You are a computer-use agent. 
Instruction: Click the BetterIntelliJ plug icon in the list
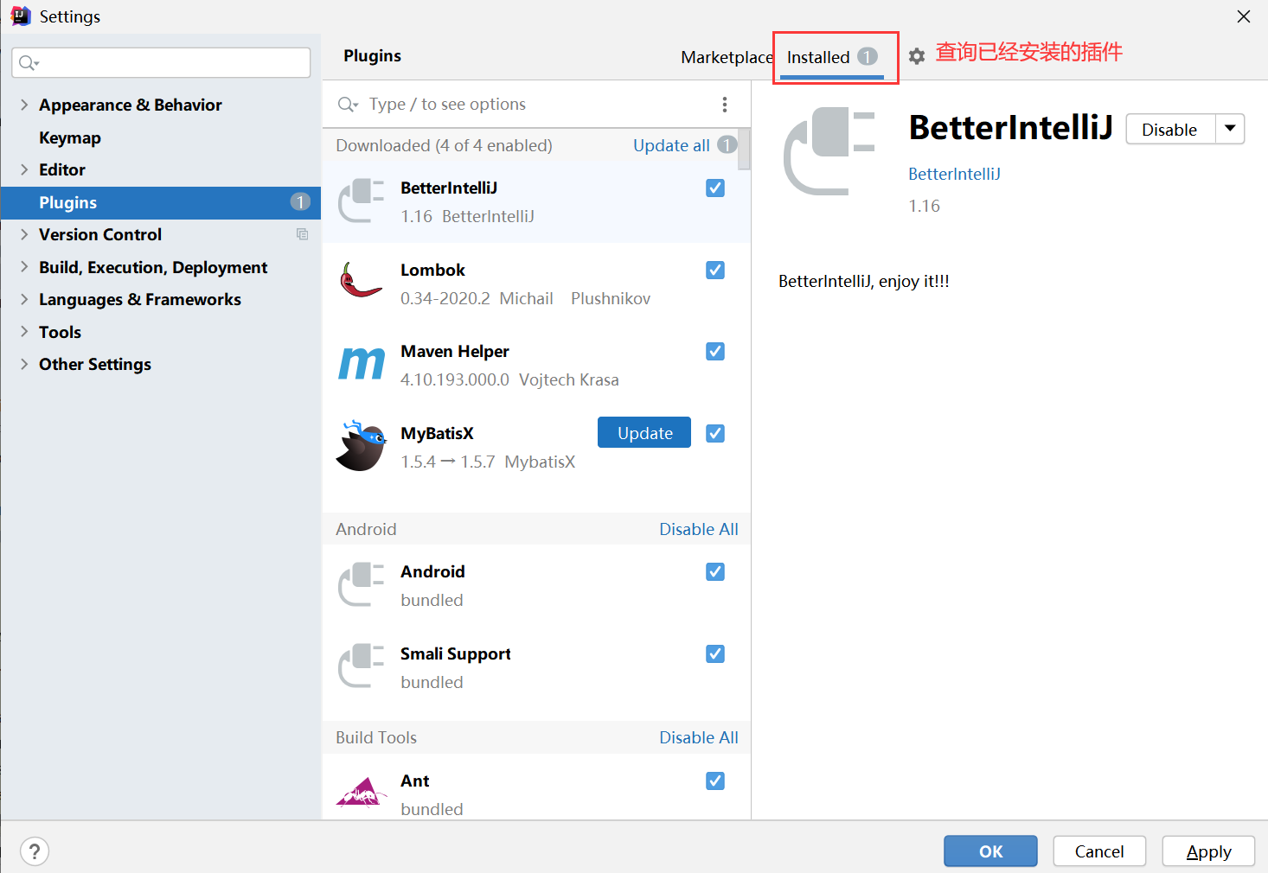361,201
